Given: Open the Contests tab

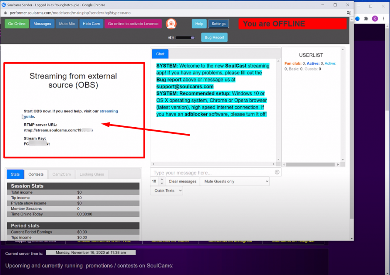Looking at the screenshot, I should tap(36, 174).
